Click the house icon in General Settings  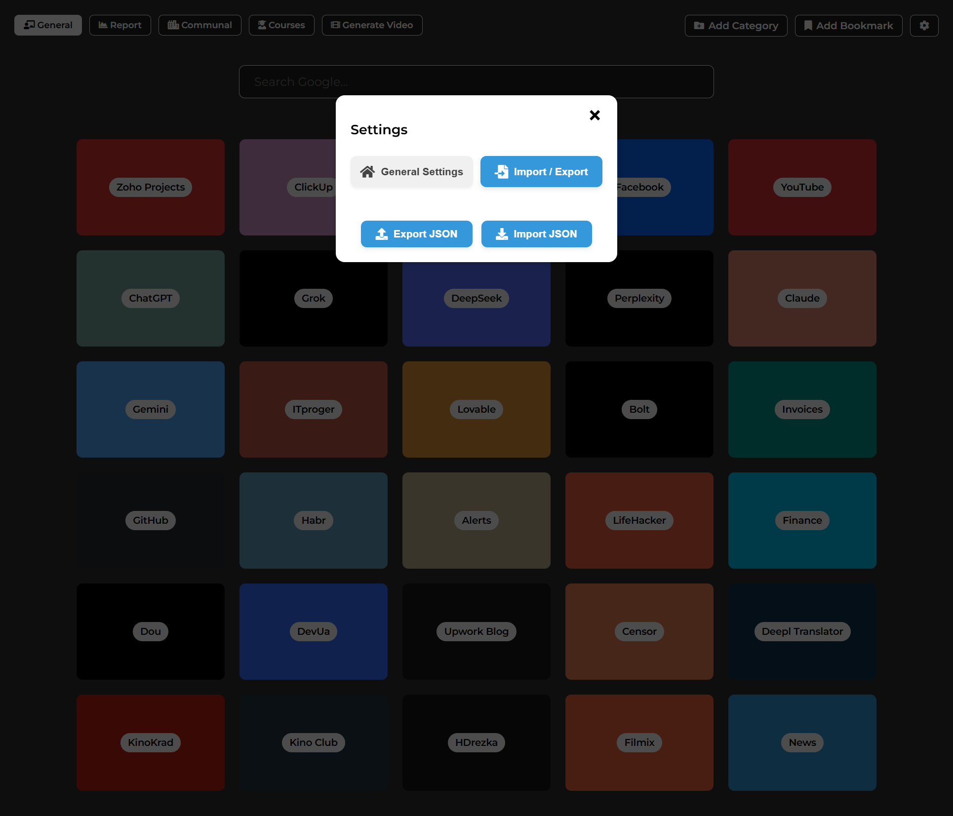pyautogui.click(x=367, y=172)
